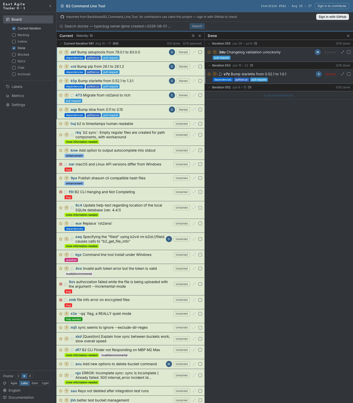The height and width of the screenshot is (403, 353).
Task: Enable the Icebox panel checkbox
Action: [14, 42]
